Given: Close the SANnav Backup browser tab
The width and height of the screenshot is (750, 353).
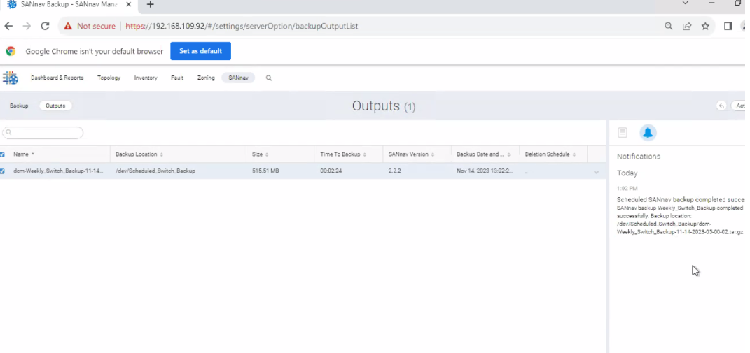Looking at the screenshot, I should tap(128, 4).
